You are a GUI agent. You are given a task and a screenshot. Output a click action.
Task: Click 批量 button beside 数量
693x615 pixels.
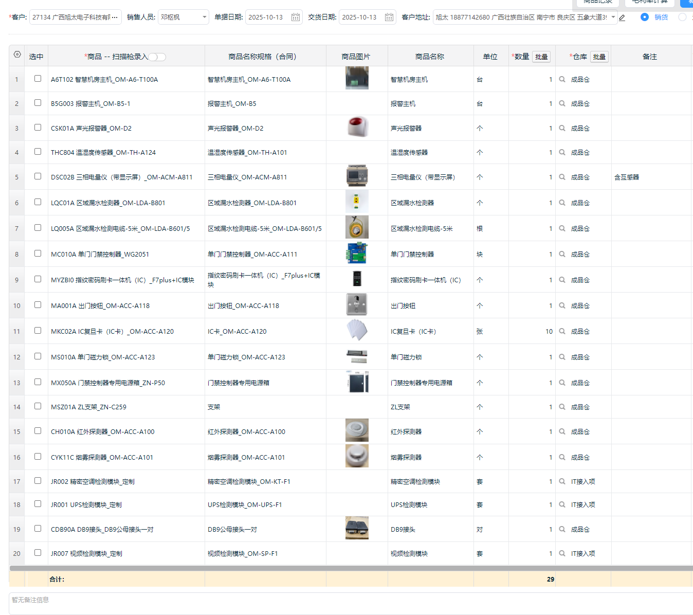point(541,57)
